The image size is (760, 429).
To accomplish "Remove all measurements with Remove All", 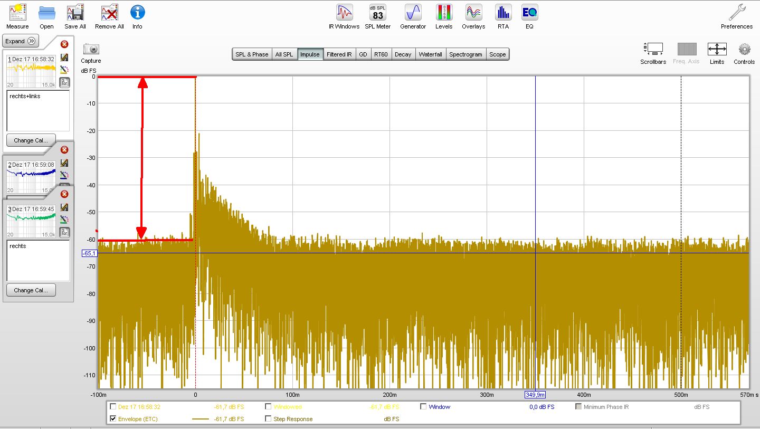I will point(109,16).
